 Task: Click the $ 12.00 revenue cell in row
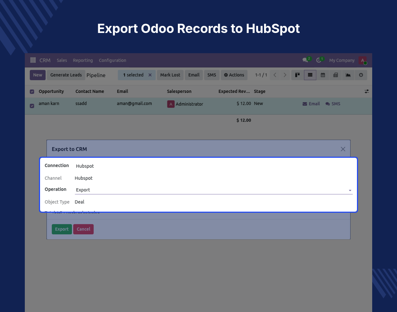(244, 104)
